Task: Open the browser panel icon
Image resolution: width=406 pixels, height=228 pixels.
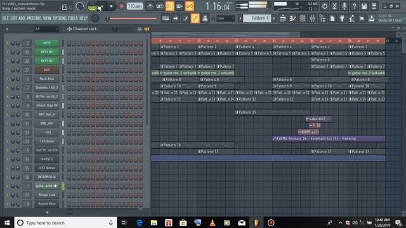Action: [x=322, y=18]
